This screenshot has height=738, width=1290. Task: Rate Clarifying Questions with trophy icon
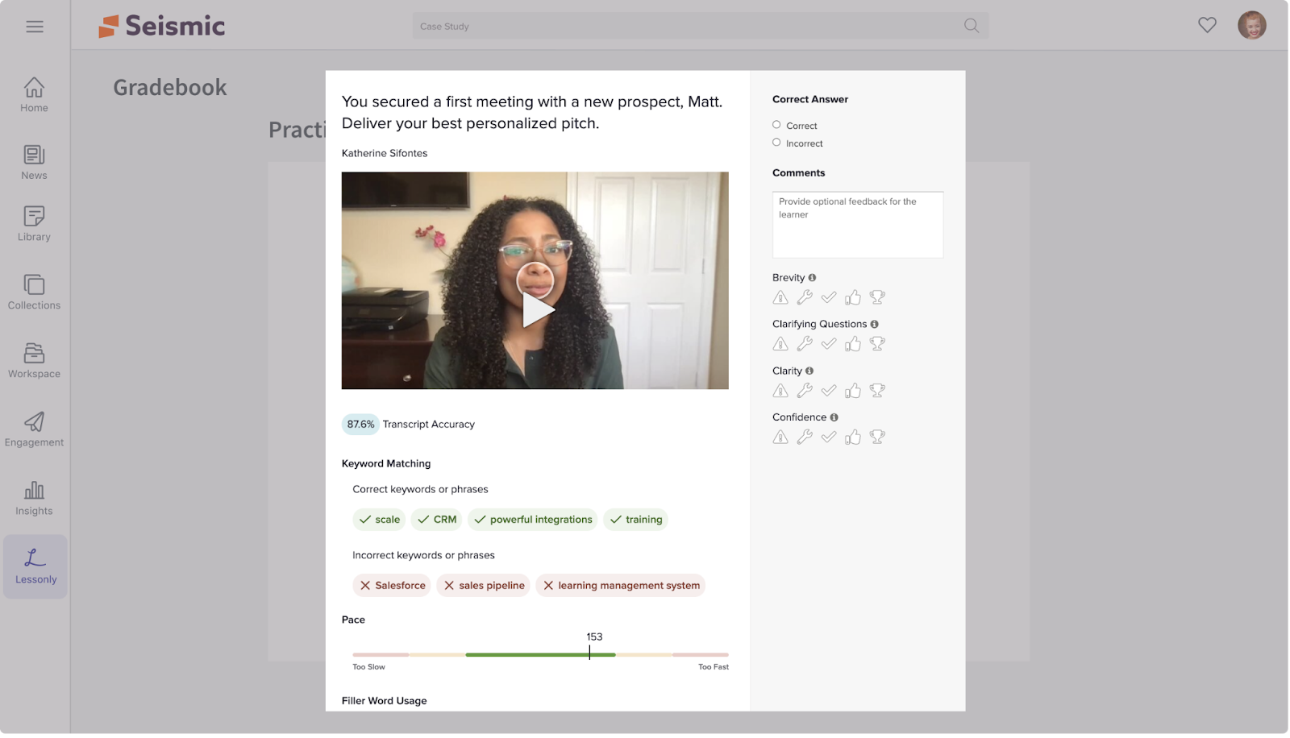[878, 345]
